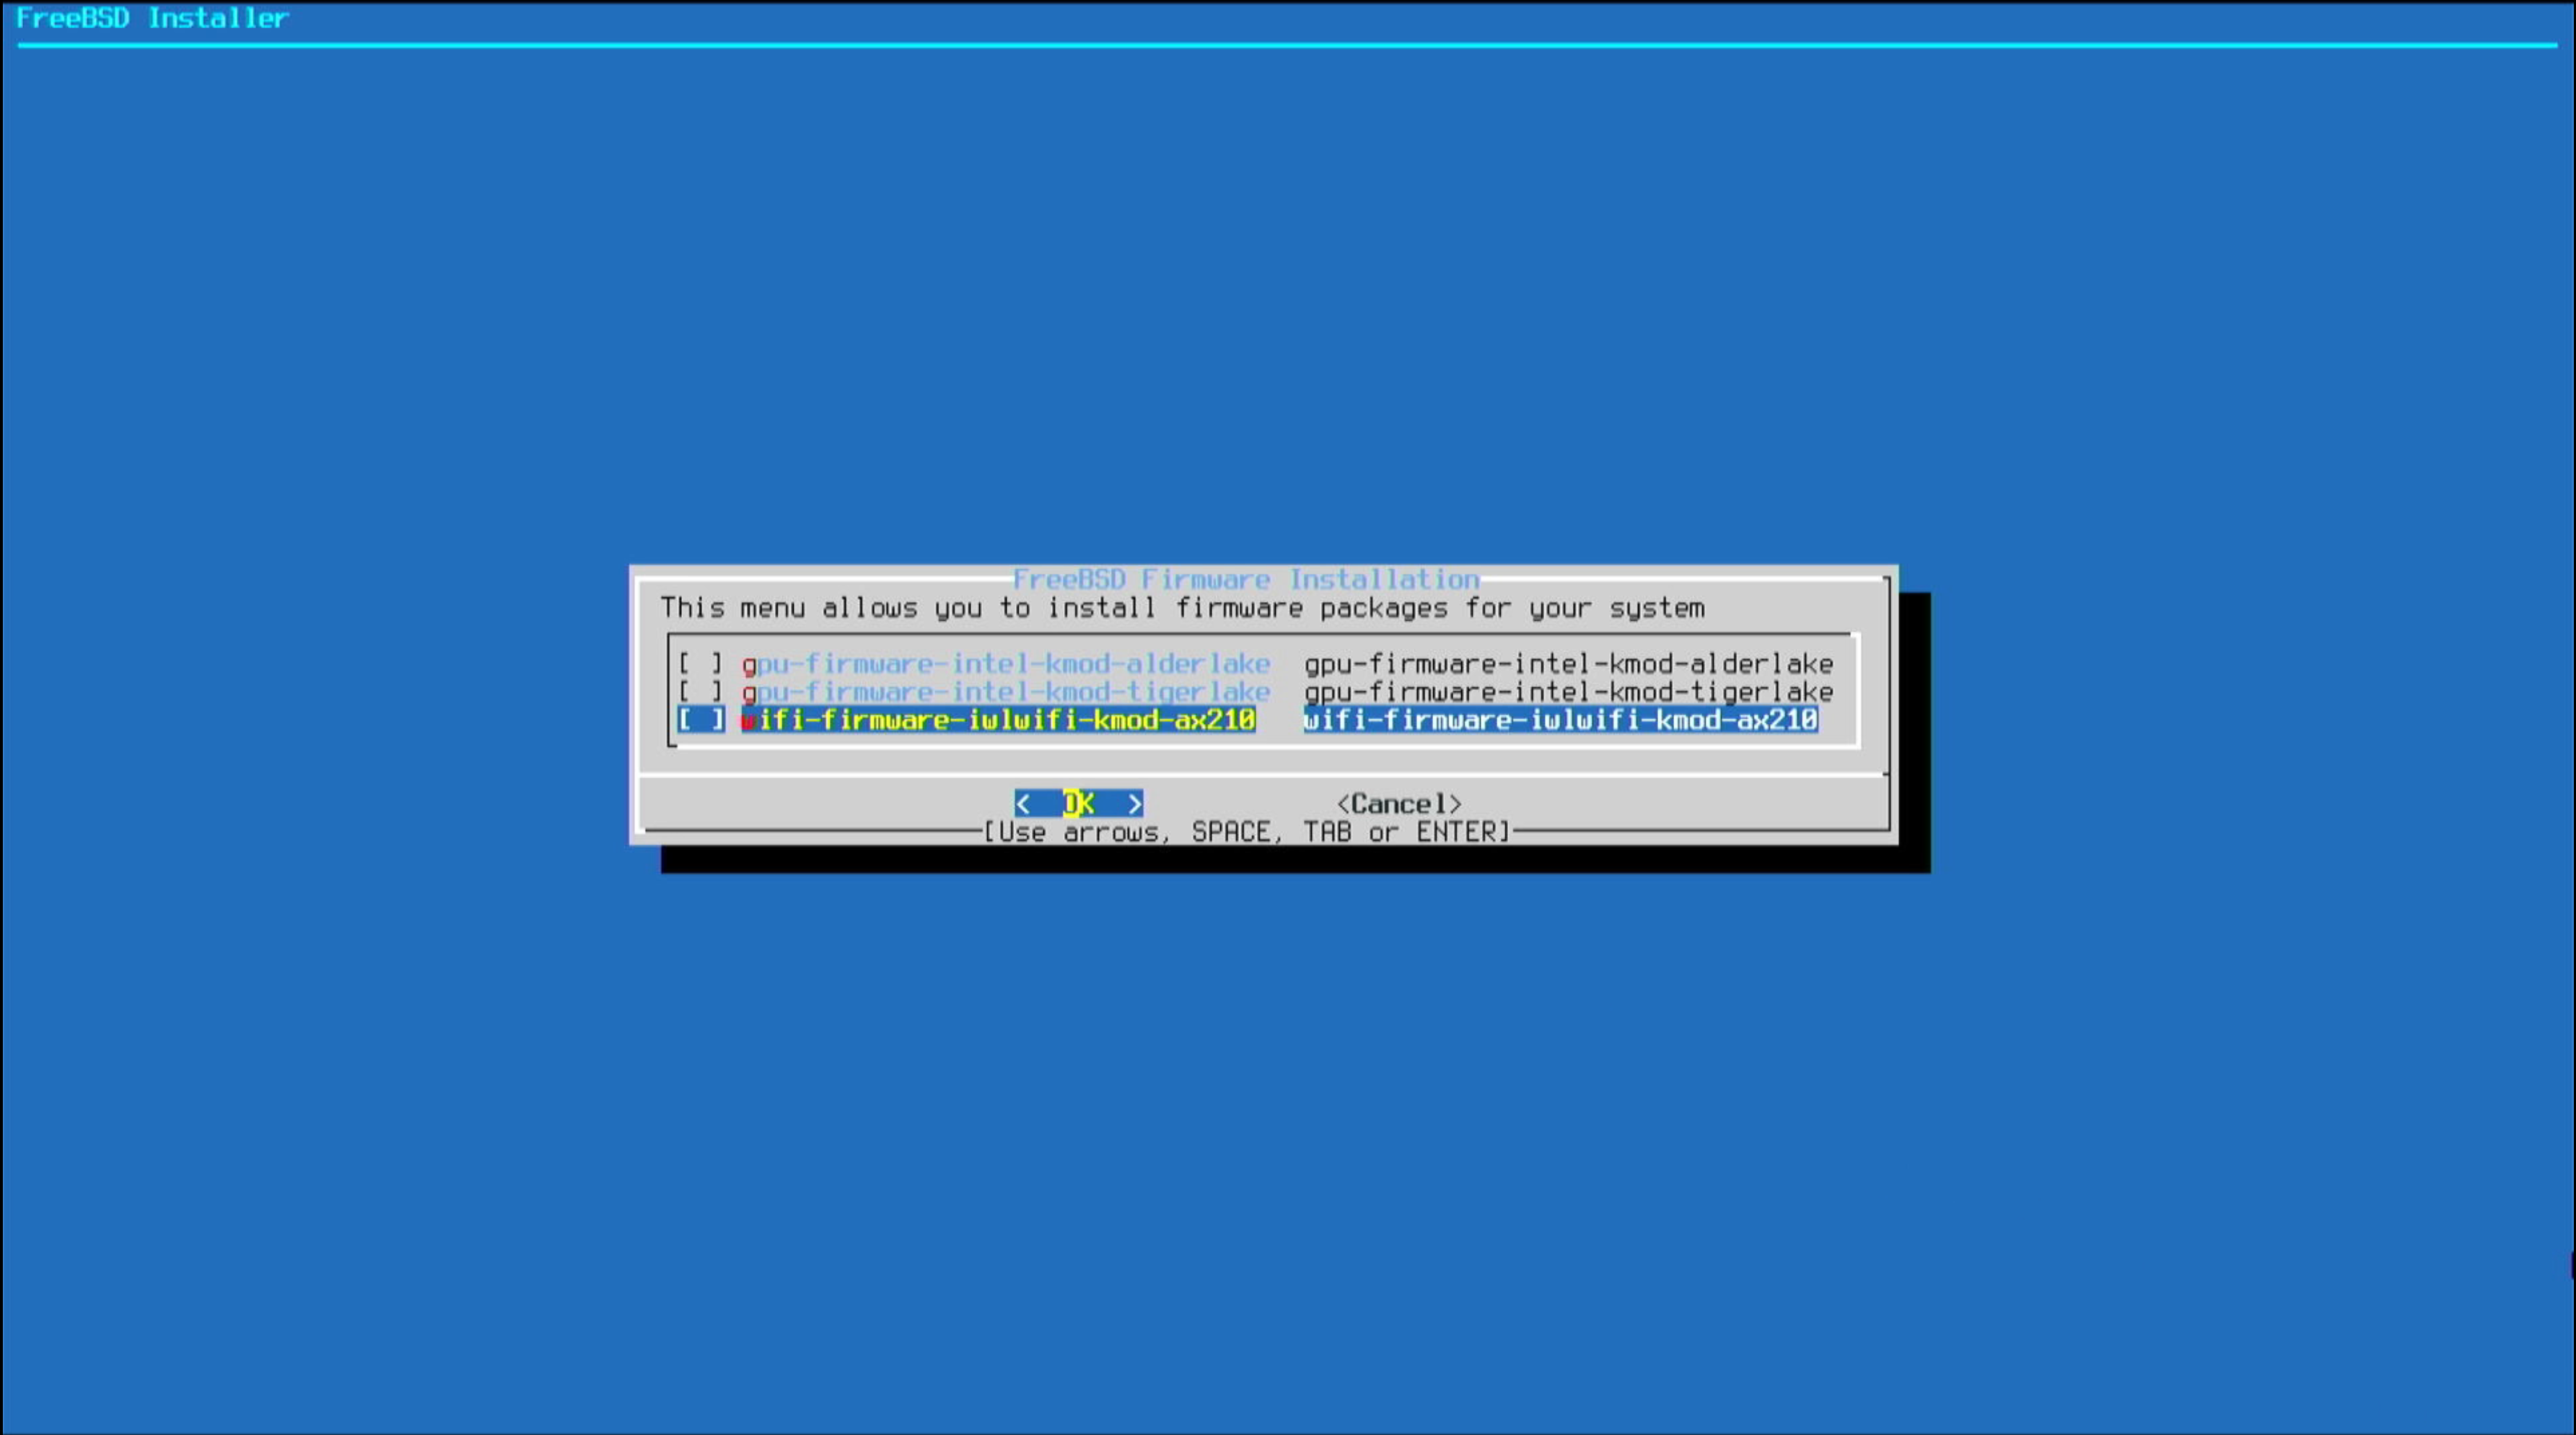
Task: Click the FreeBSD Firmware Installation dialog title
Action: (x=1245, y=580)
